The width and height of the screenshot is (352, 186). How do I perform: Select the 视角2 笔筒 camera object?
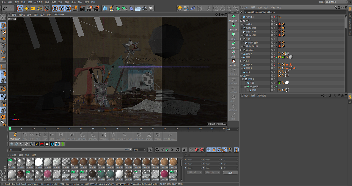(251, 28)
